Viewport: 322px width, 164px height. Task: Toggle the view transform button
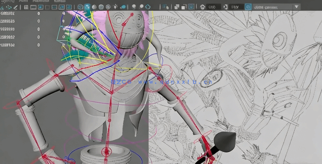click(x=248, y=7)
